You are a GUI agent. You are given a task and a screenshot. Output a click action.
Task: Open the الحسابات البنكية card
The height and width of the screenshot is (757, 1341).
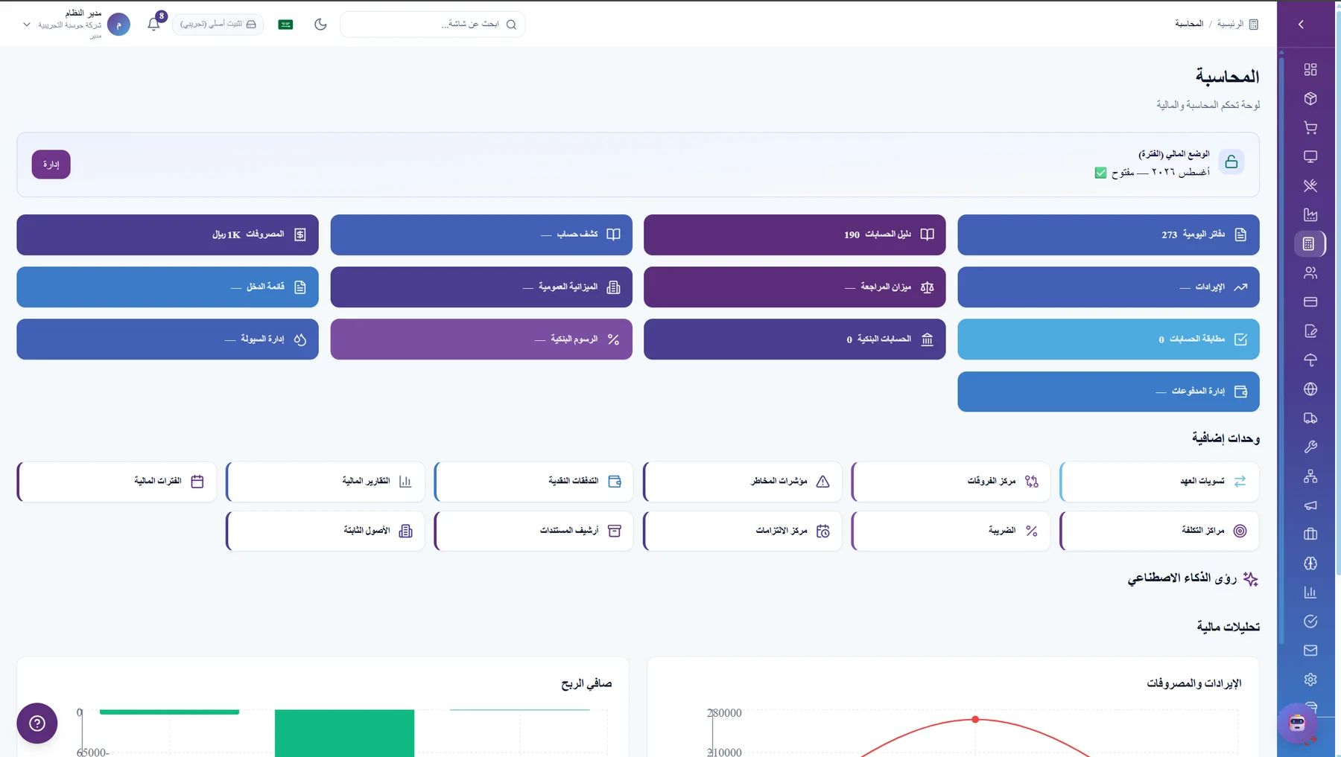[795, 339]
